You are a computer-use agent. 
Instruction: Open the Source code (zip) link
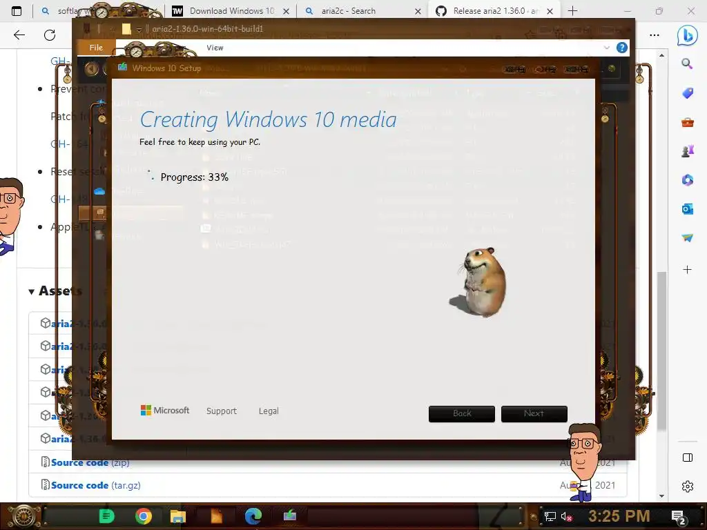coord(90,462)
